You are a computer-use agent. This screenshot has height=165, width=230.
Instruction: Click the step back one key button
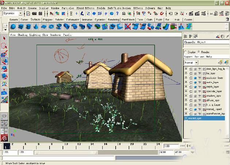point(188,146)
